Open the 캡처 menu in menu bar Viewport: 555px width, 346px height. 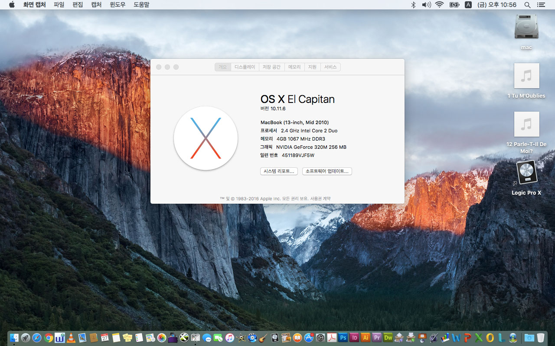[x=96, y=5]
